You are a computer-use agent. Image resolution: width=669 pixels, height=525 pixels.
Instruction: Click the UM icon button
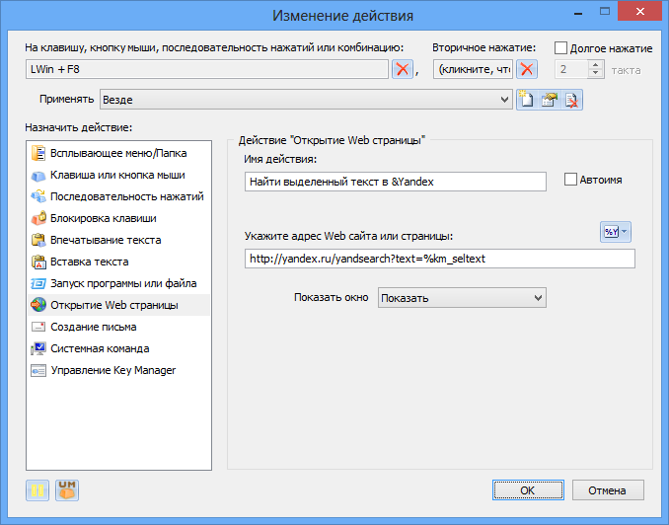[x=67, y=490]
